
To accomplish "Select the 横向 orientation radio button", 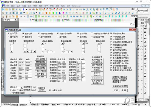I will [18, 90].
